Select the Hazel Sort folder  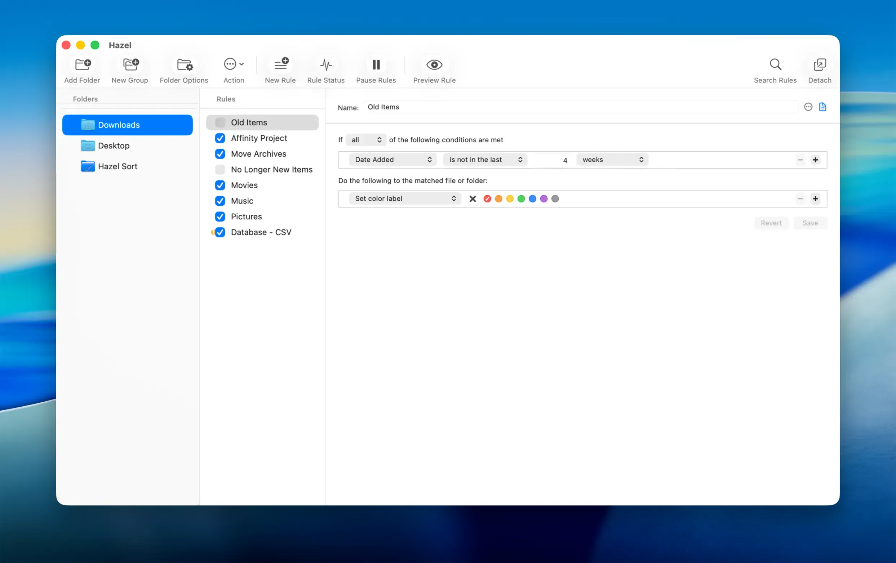coord(127,166)
